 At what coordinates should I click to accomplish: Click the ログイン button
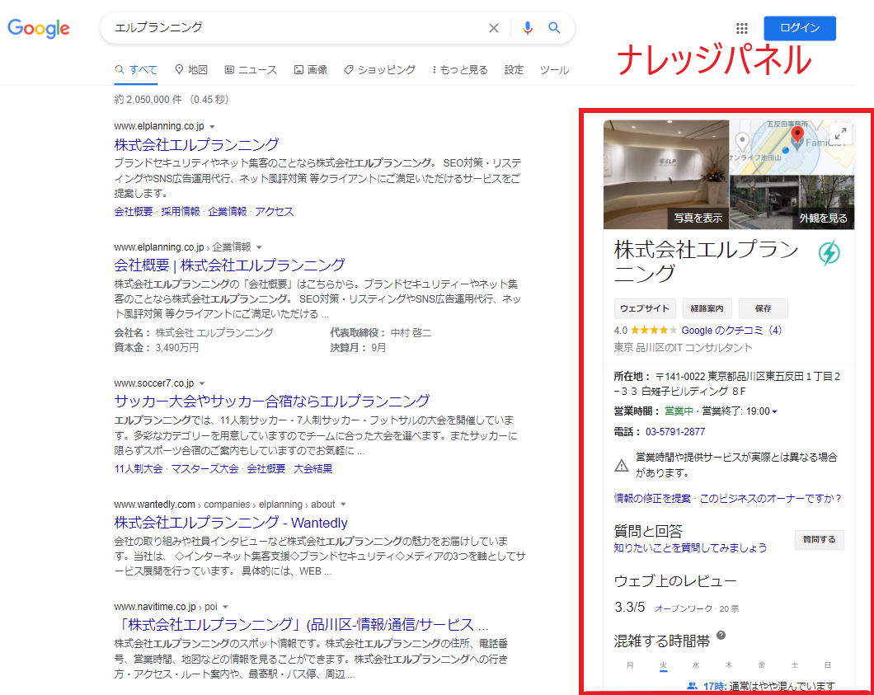coord(800,28)
